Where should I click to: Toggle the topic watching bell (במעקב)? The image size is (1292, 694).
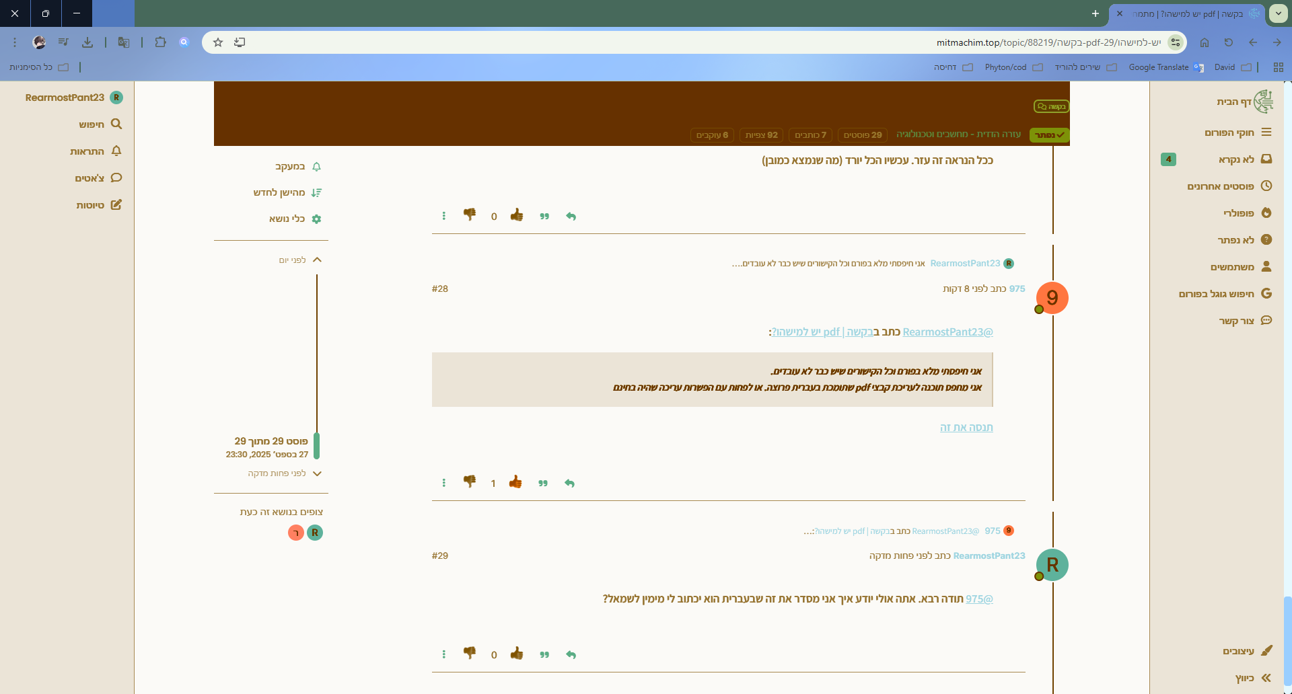coord(297,166)
